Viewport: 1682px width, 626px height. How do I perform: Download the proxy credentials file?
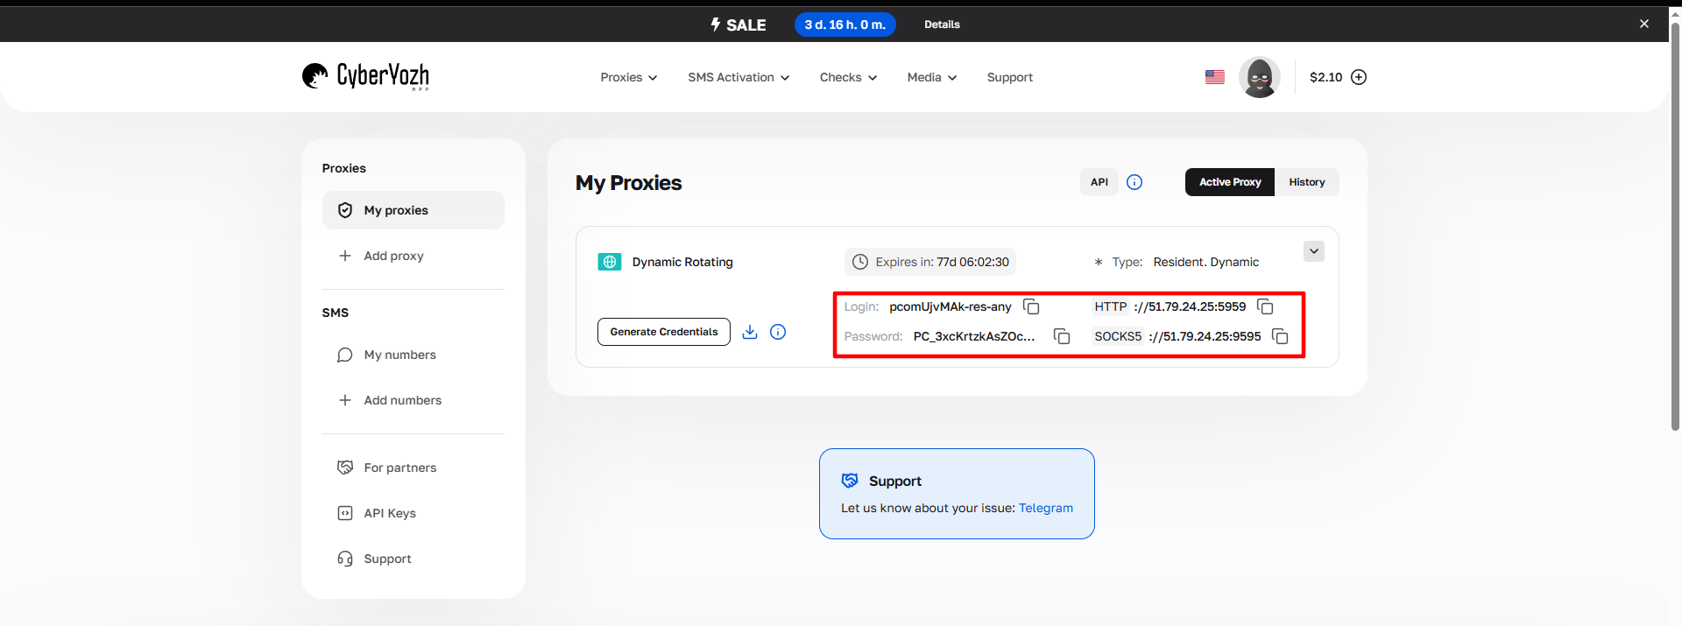[x=750, y=332]
